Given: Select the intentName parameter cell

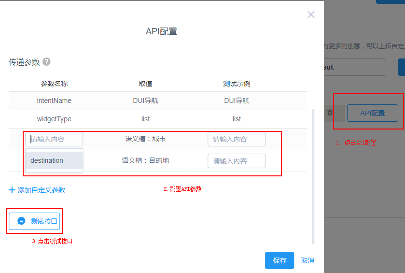Looking at the screenshot, I should [54, 101].
